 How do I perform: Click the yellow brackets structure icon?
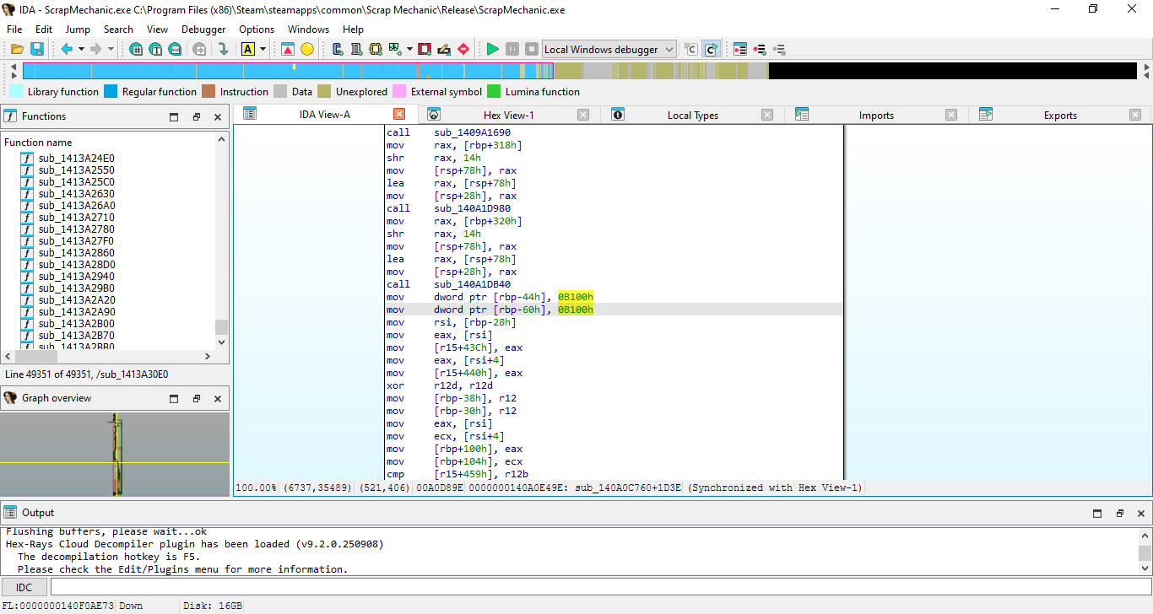(x=375, y=49)
